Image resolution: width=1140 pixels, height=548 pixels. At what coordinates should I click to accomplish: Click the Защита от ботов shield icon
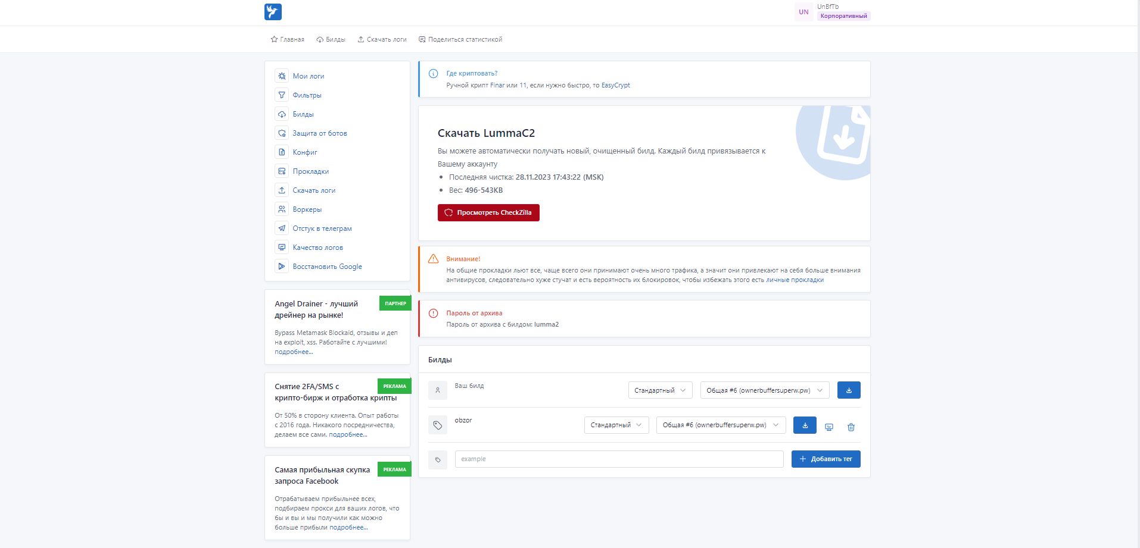pos(282,133)
